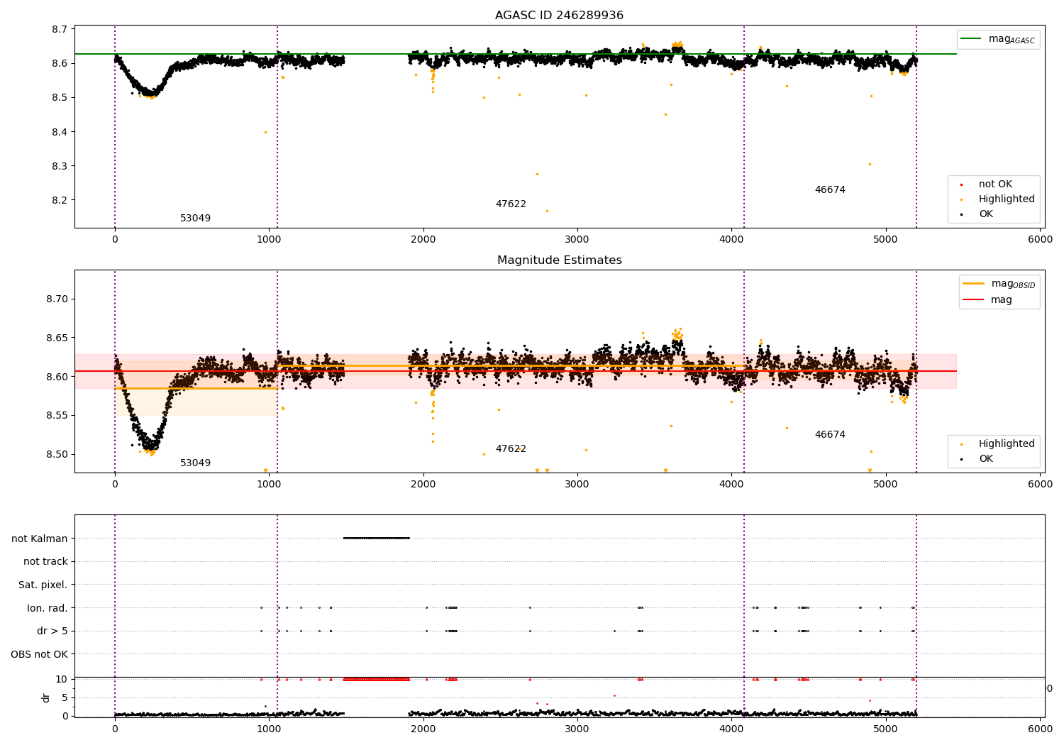
Task: Click the long red bar at dr equals 10
Action: 376,679
